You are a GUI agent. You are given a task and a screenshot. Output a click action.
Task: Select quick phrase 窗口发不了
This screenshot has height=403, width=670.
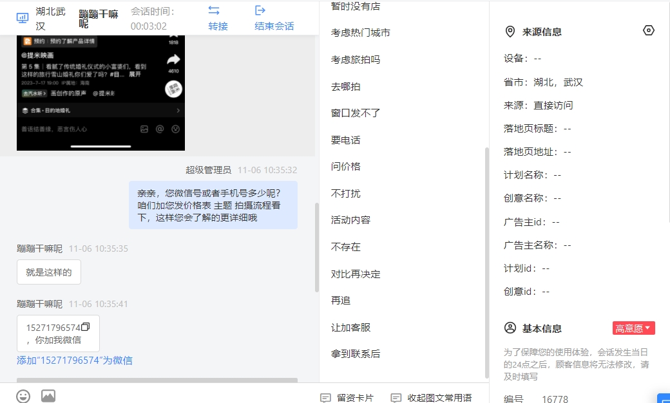[x=356, y=113]
